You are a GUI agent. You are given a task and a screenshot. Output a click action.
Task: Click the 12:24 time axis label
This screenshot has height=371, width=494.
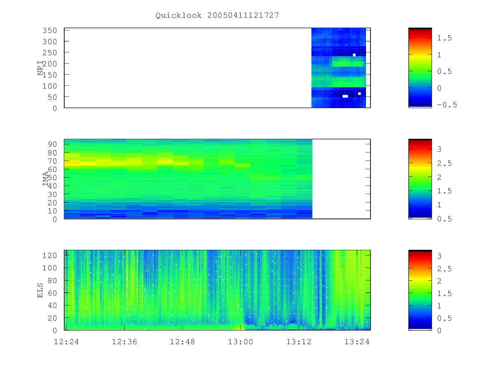click(67, 342)
